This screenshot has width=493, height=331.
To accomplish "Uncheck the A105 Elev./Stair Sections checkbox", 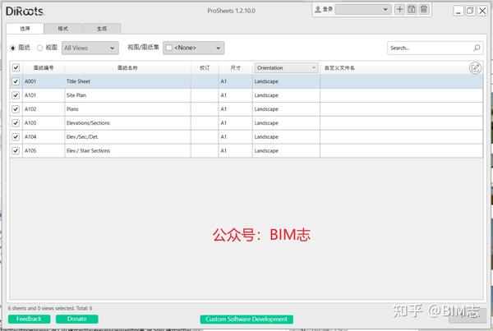I will coord(16,150).
